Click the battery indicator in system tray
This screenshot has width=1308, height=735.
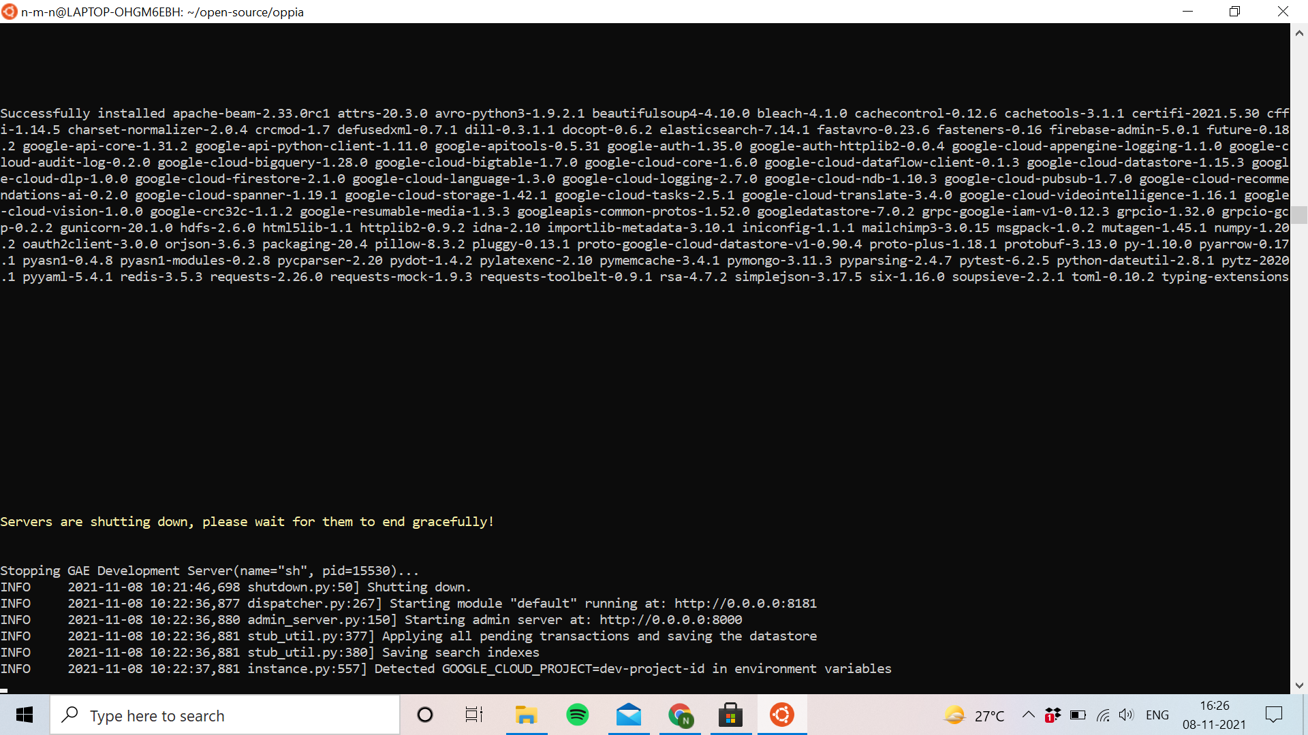point(1078,715)
